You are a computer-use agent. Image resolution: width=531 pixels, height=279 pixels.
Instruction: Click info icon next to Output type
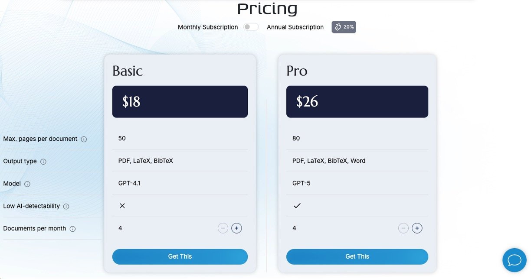coord(43,162)
